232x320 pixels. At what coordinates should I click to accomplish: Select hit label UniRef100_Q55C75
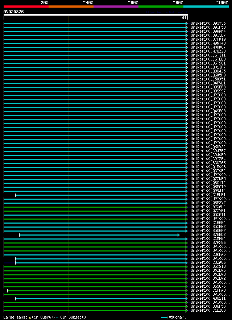208,287
